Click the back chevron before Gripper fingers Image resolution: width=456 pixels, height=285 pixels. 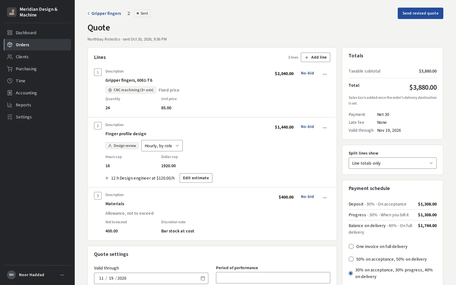(x=89, y=13)
